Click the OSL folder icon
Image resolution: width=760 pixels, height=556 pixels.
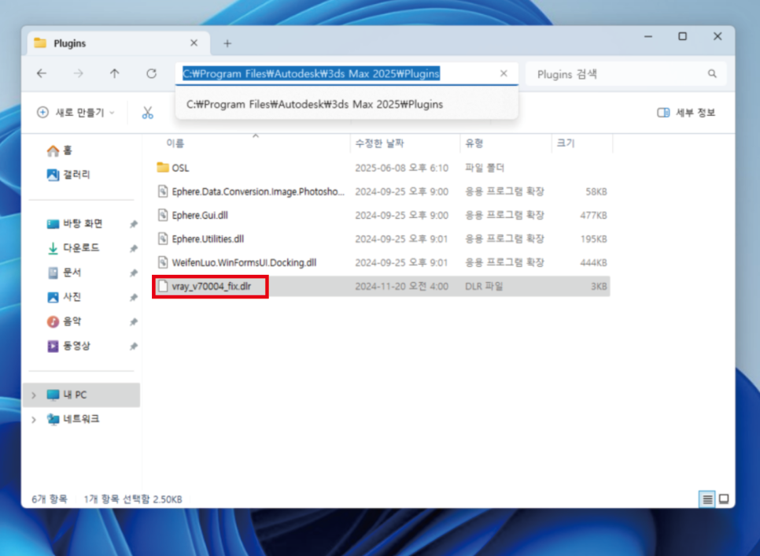pyautogui.click(x=163, y=168)
